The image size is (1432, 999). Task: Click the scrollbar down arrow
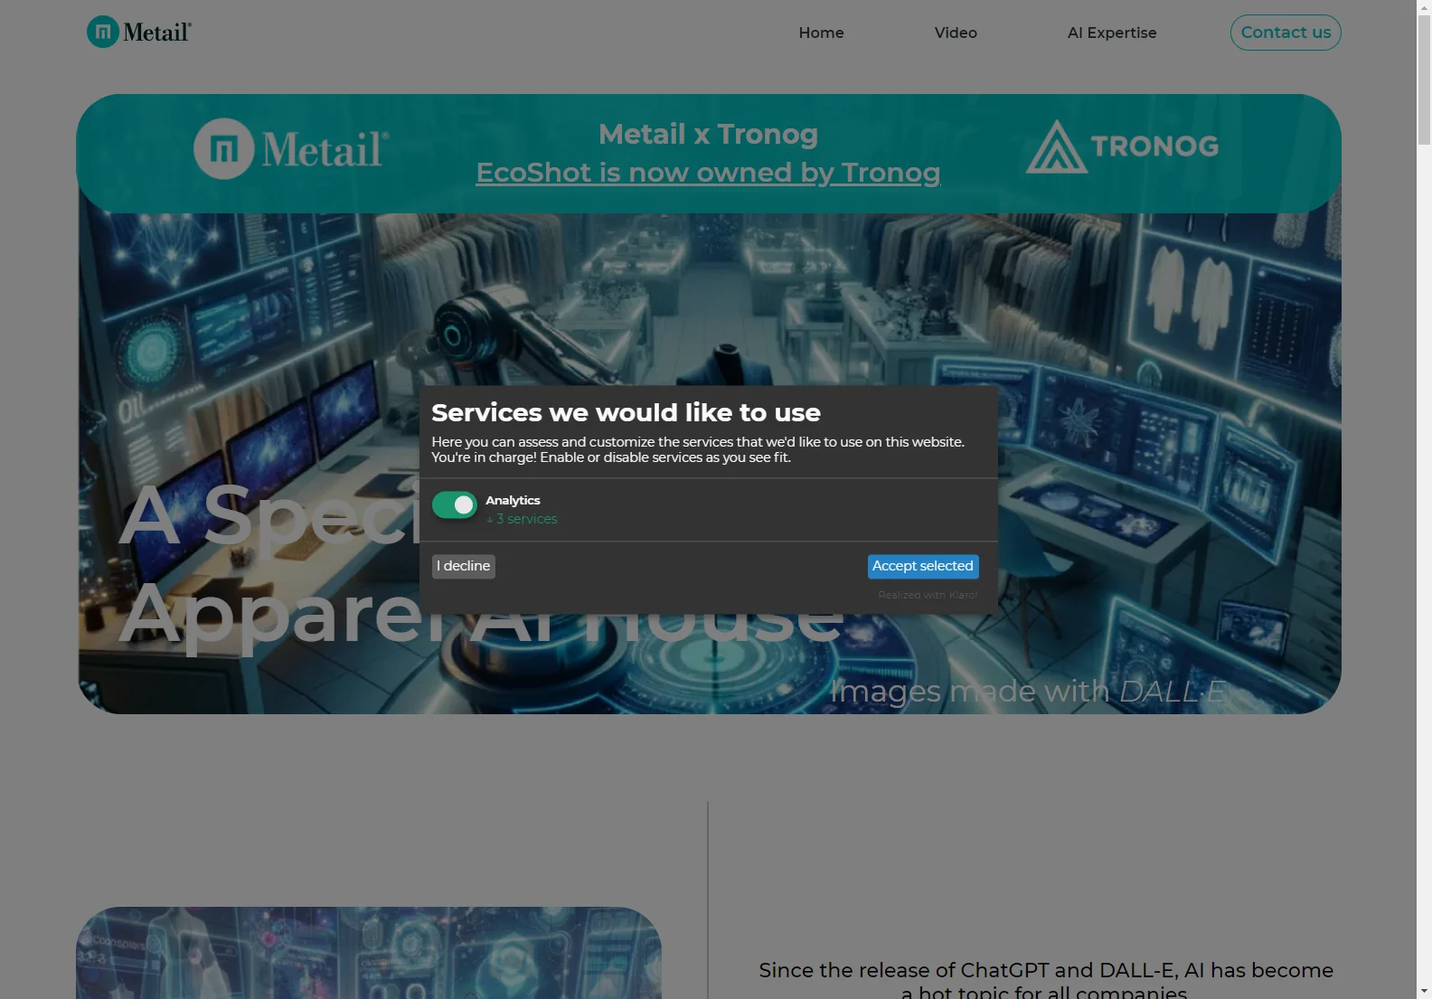(x=1424, y=991)
